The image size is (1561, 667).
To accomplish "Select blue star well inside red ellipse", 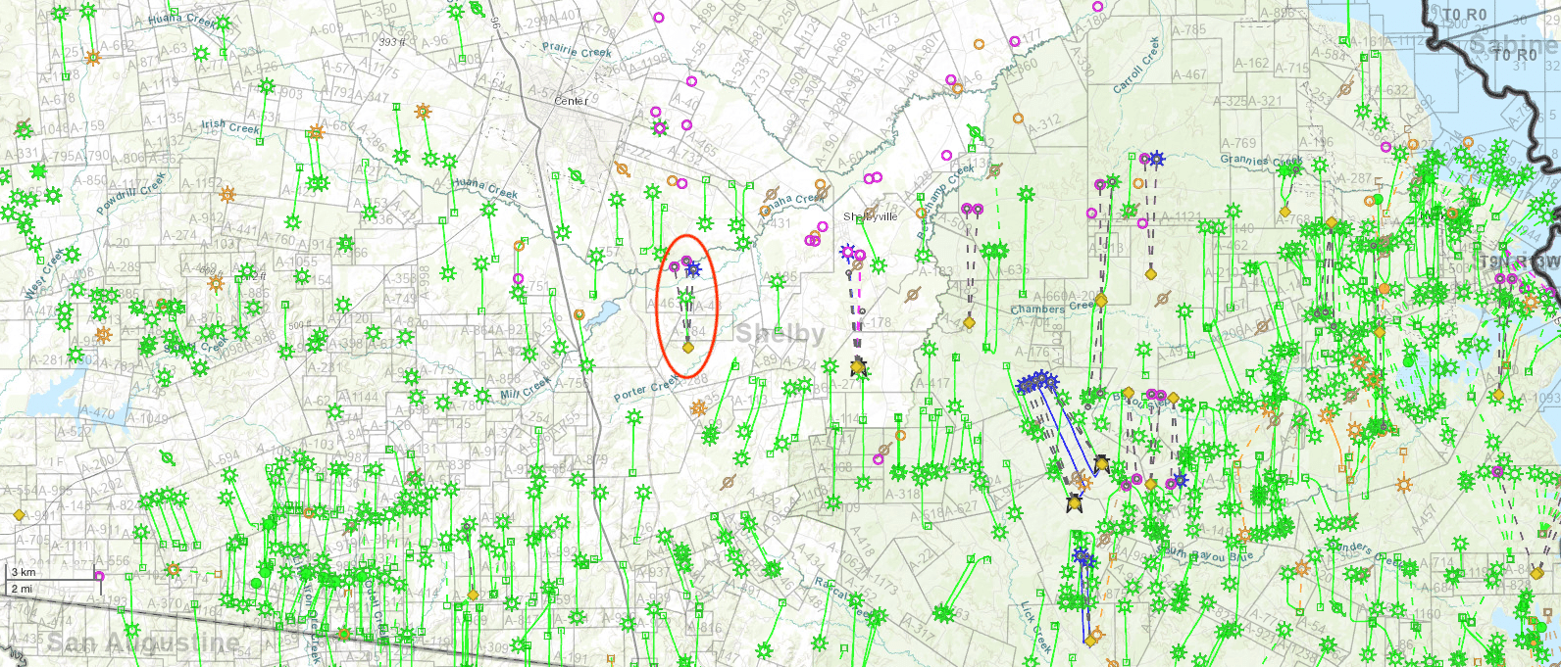I will (x=694, y=269).
